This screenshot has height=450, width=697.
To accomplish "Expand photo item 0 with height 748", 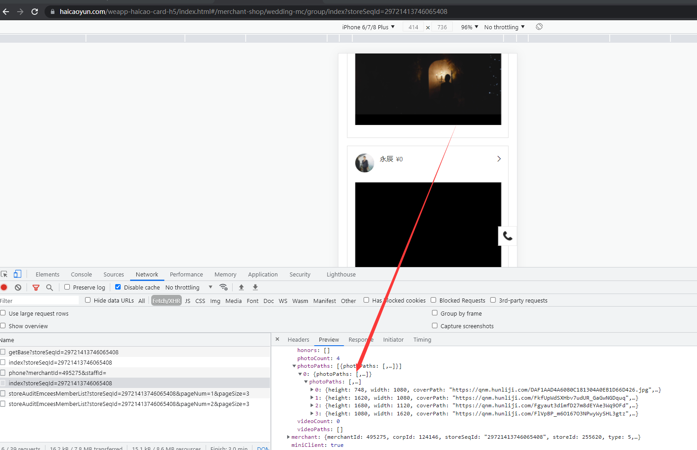I will pos(312,390).
